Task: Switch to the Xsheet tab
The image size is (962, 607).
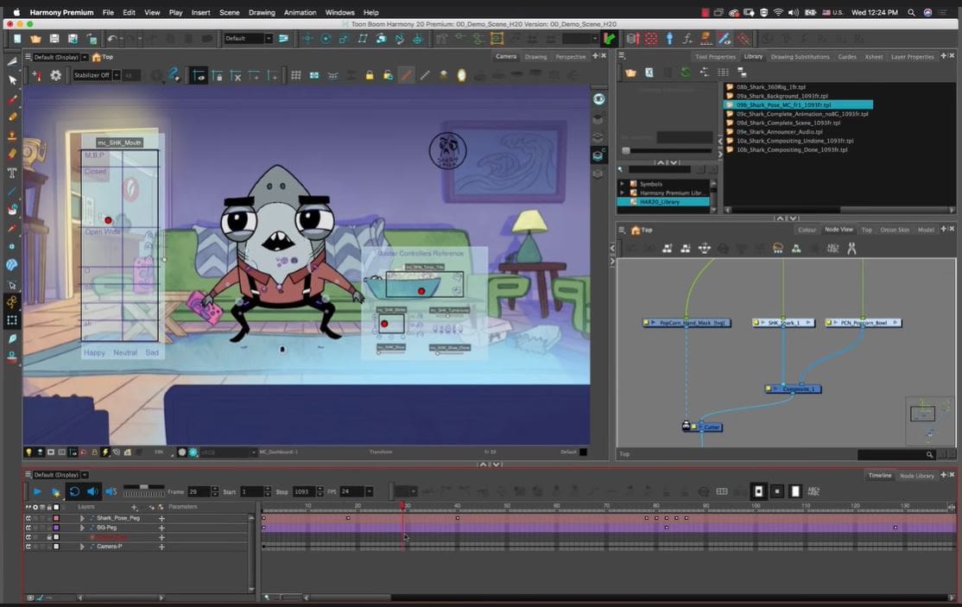Action: tap(873, 56)
